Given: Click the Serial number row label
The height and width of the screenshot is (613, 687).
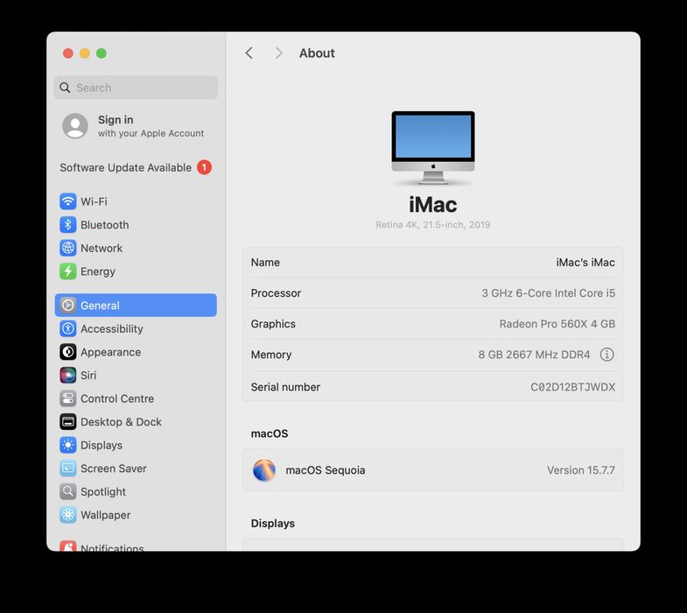Looking at the screenshot, I should click(285, 387).
